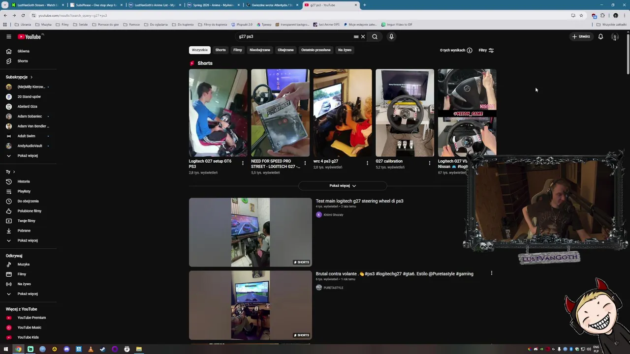Image resolution: width=630 pixels, height=354 pixels.
Task: Click the Utwórz create button
Action: 581,36
